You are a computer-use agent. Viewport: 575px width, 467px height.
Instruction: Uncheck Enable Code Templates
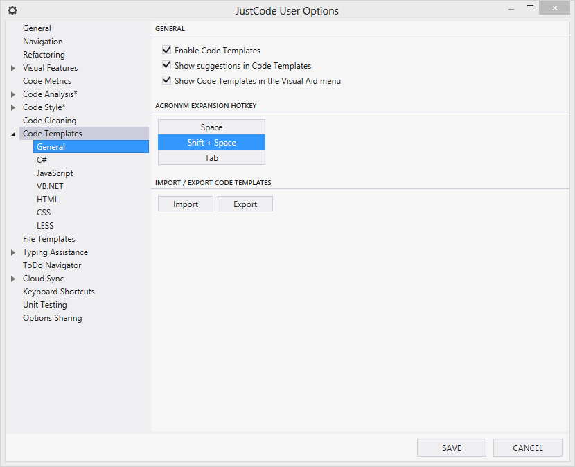coord(166,50)
